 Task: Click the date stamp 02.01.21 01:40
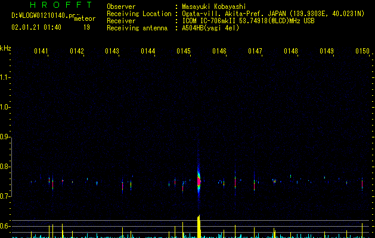tap(36, 27)
